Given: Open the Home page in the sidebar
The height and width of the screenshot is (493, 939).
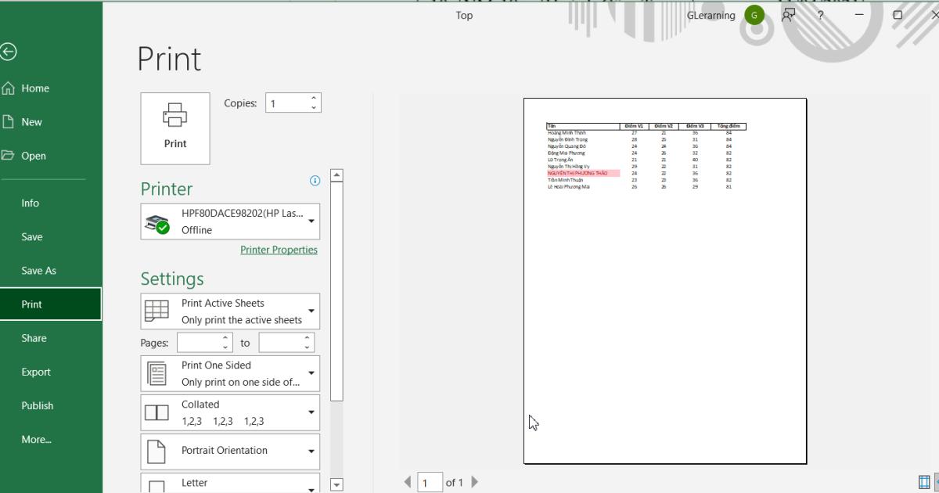Looking at the screenshot, I should point(51,88).
